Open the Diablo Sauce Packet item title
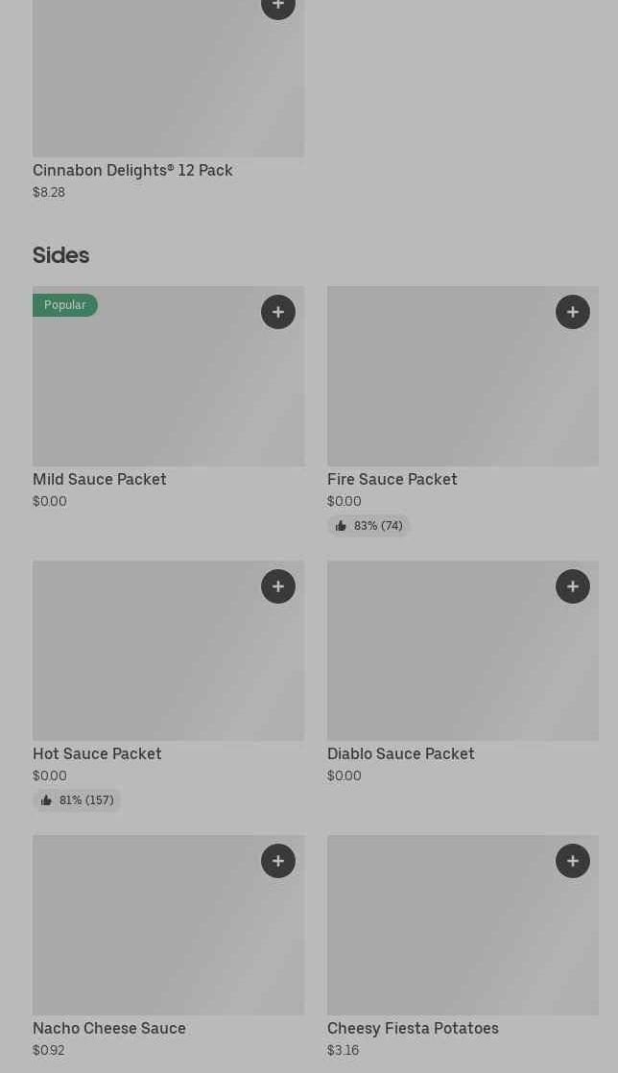Image resolution: width=618 pixels, height=1073 pixels. (401, 753)
